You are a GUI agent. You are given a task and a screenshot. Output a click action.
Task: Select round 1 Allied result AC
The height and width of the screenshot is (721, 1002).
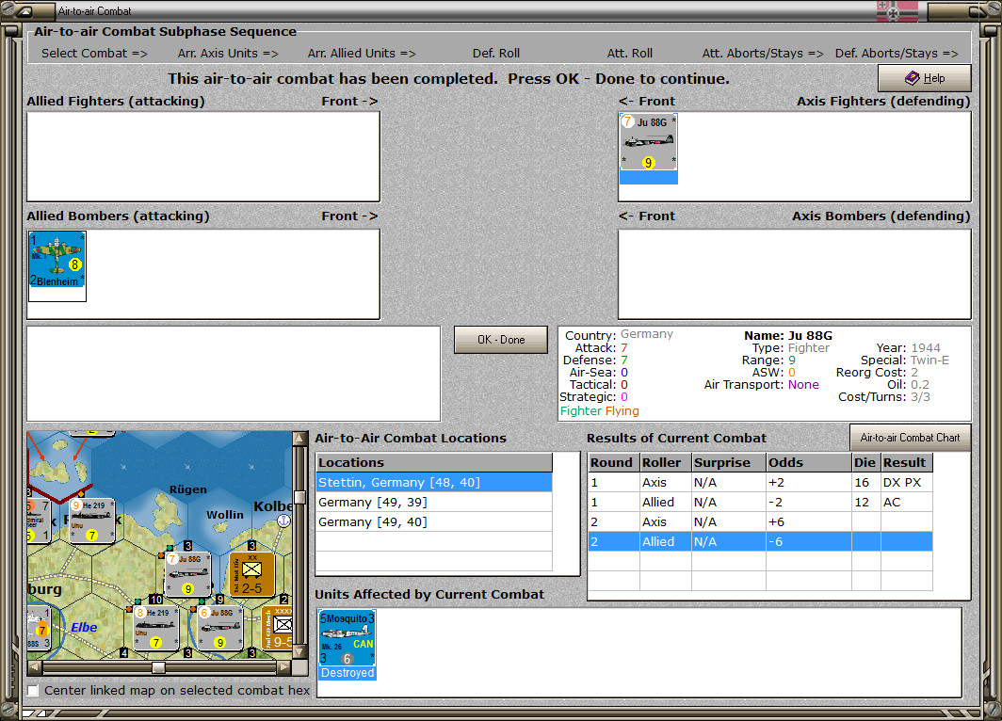[x=906, y=502]
